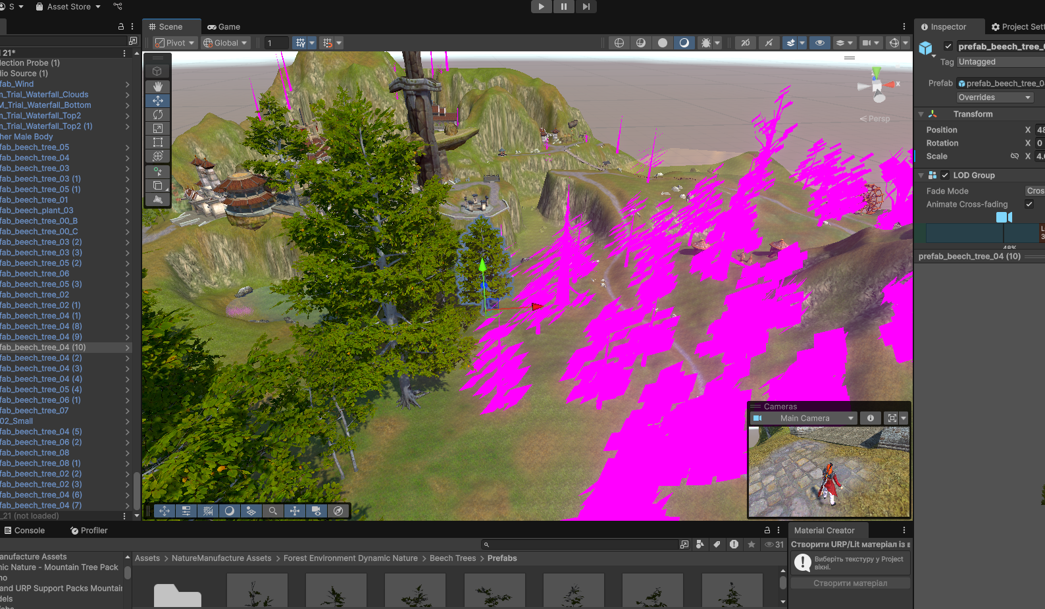The image size is (1045, 609).
Task: Select the Rotate tool
Action: [x=158, y=115]
